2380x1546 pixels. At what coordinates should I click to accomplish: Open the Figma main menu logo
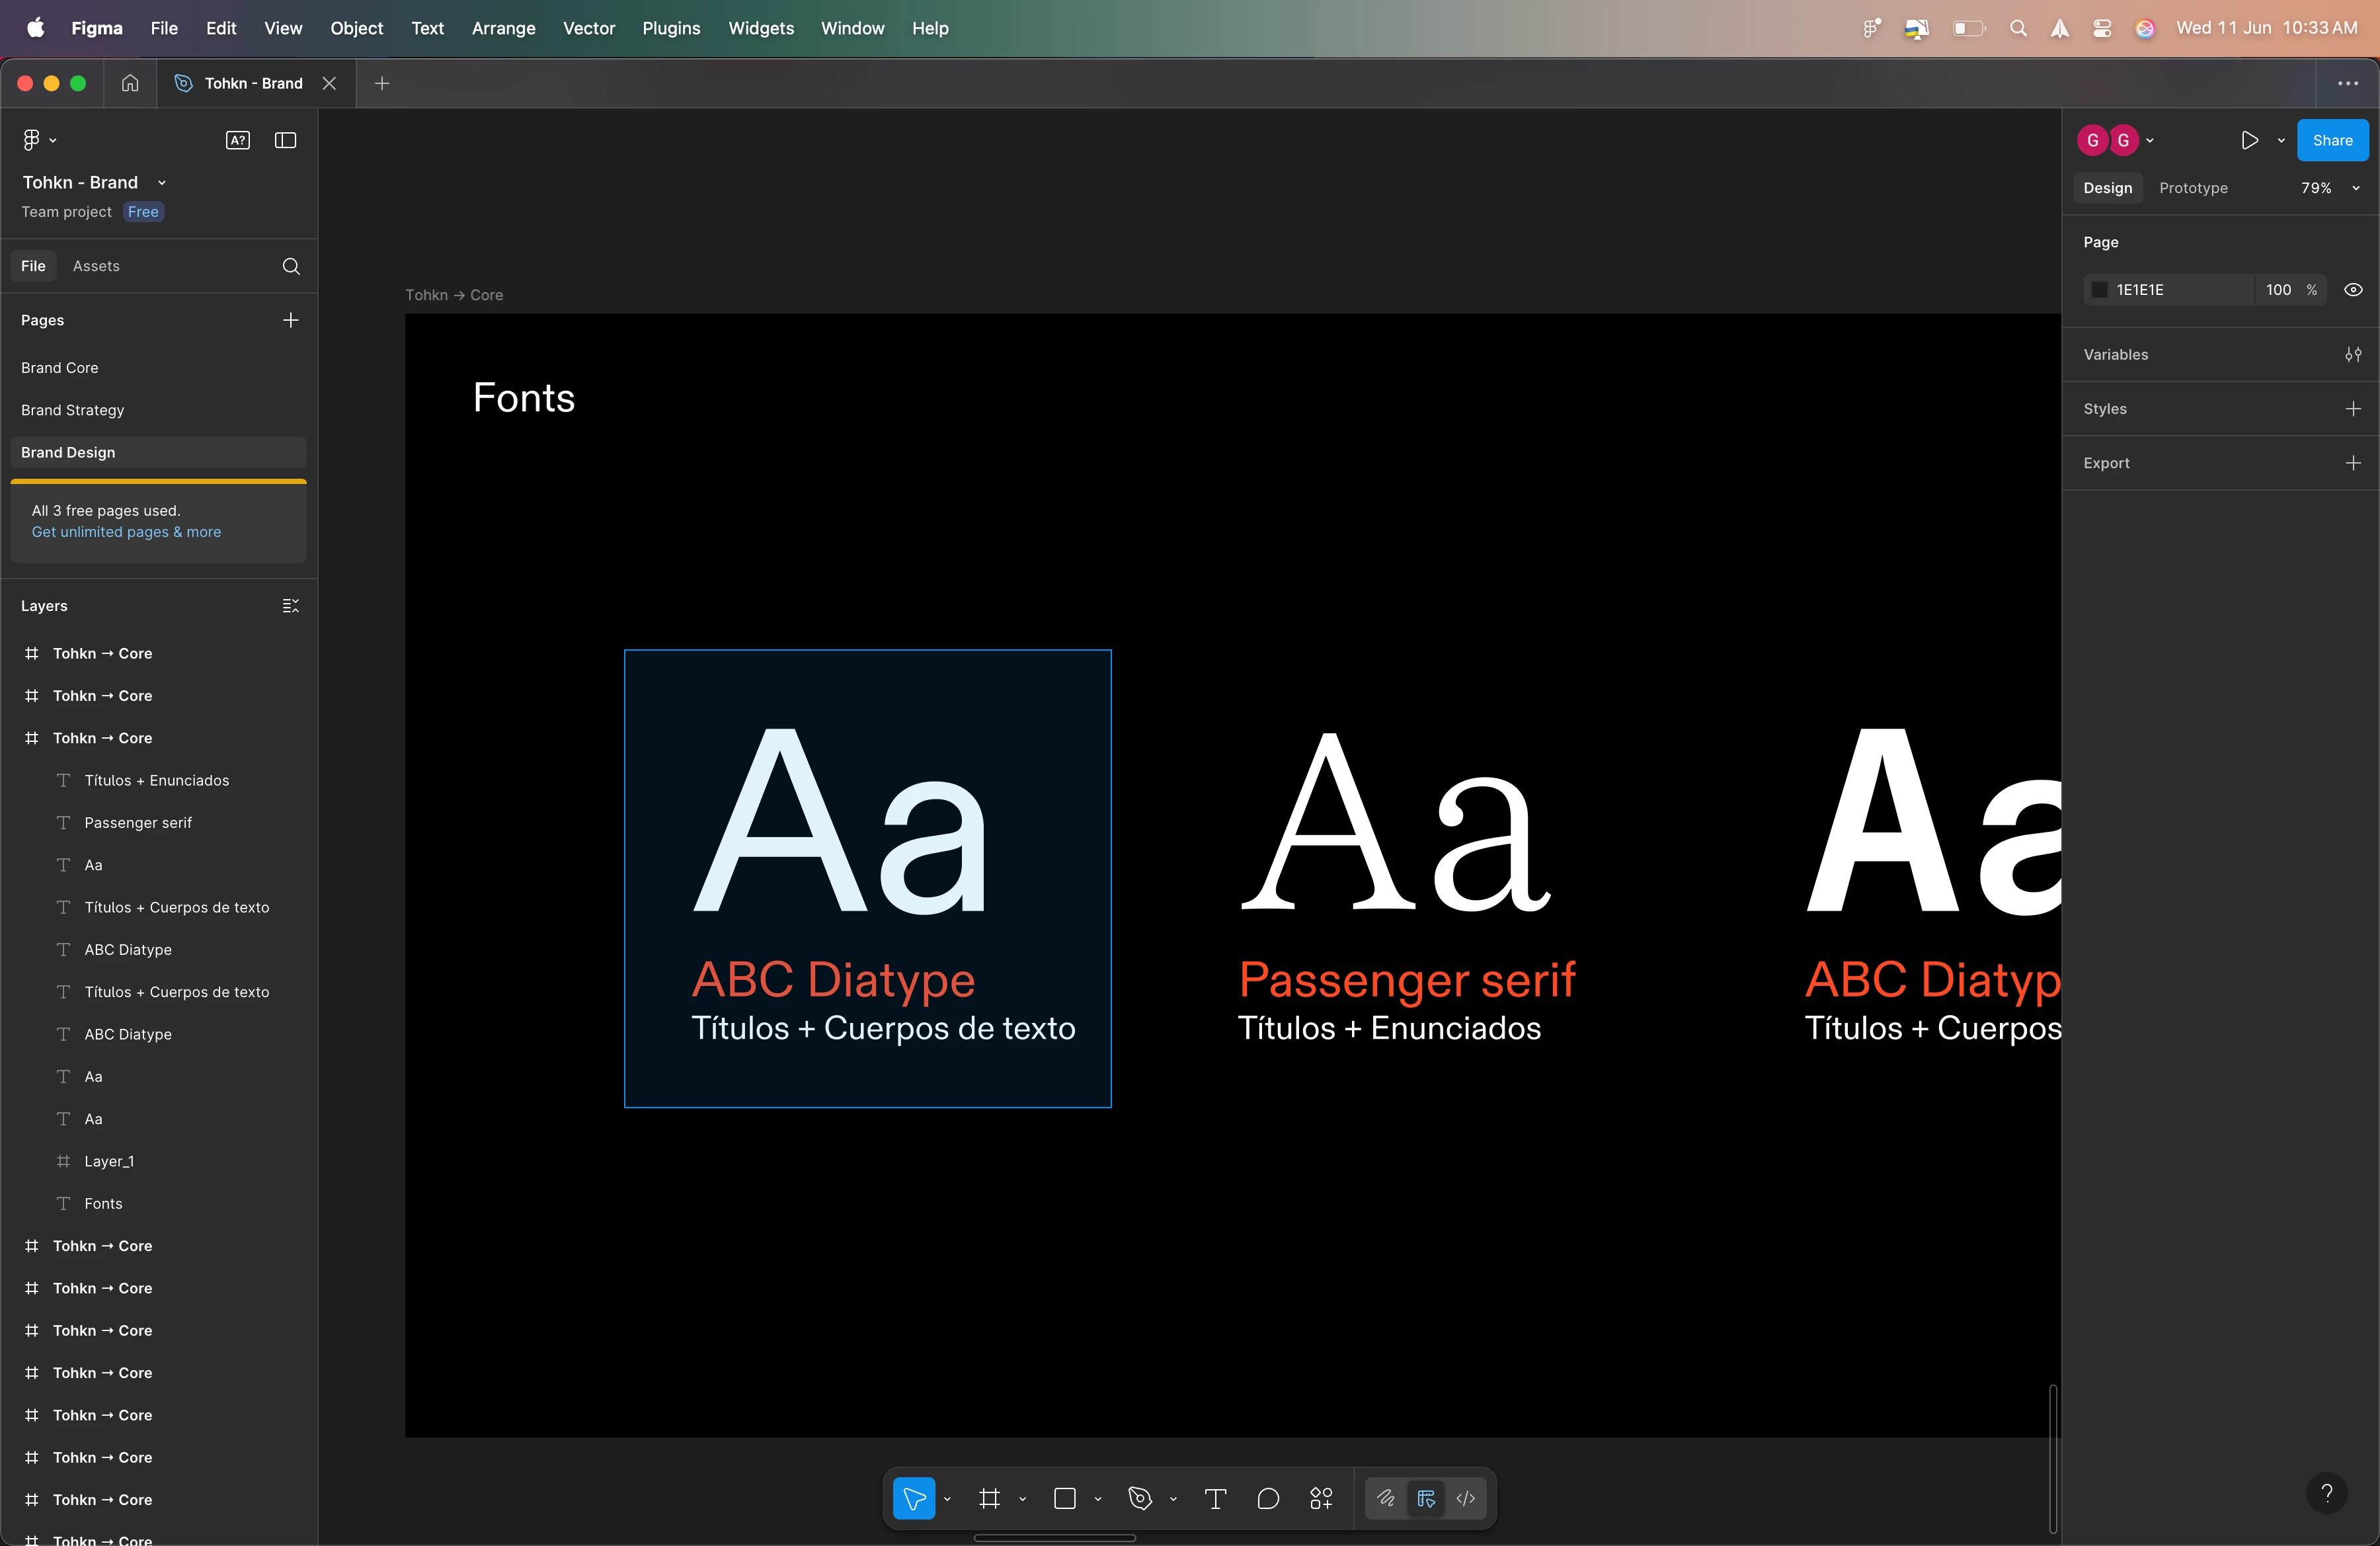click(x=31, y=140)
